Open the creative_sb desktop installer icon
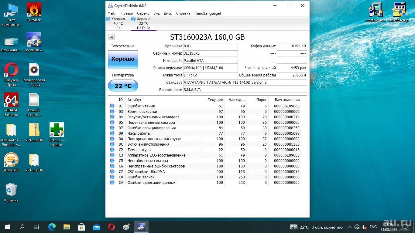 point(376,12)
